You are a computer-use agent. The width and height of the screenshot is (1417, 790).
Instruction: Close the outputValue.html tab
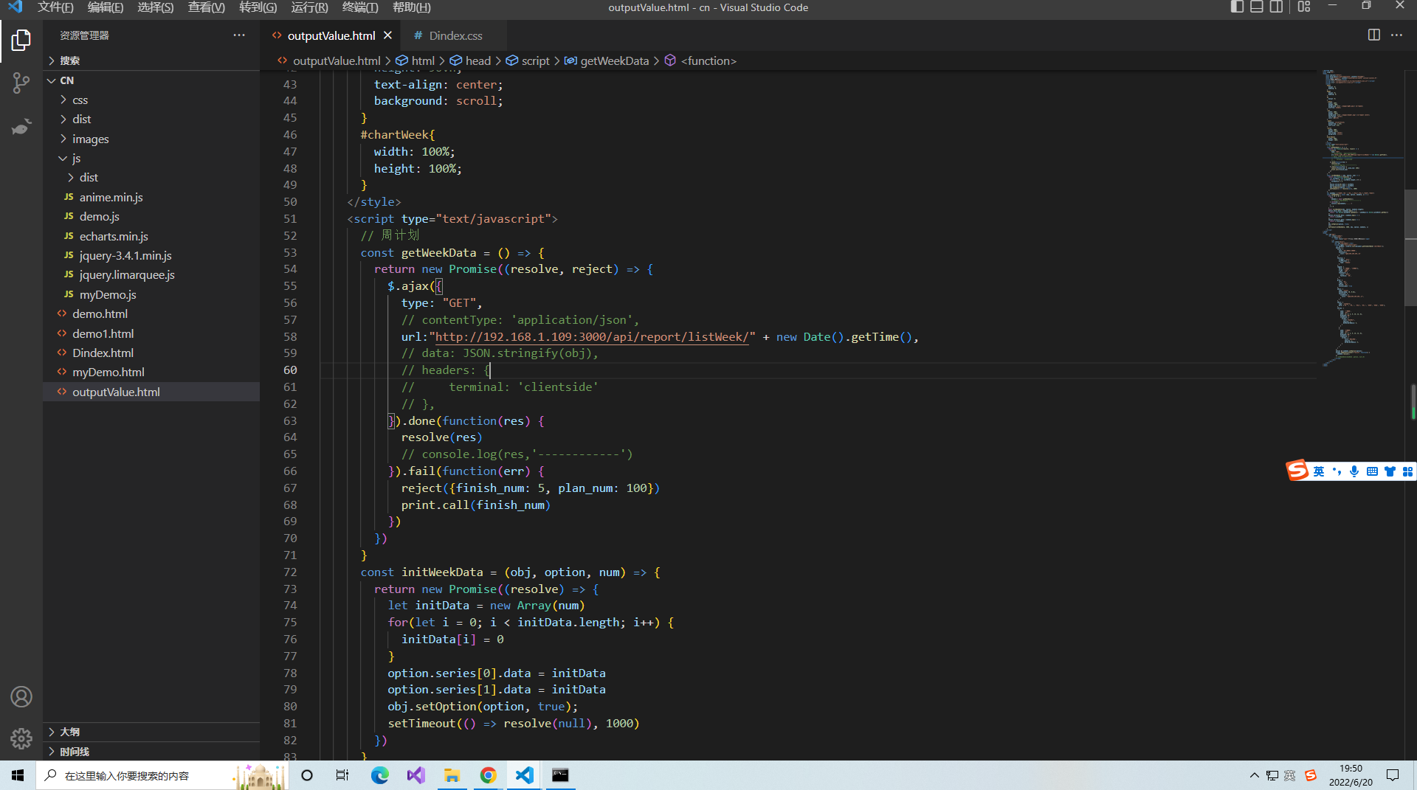coord(387,35)
